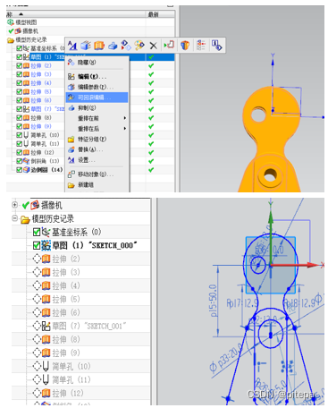
Task: Choose 编辑参数(P)... in the context menu
Action: click(97, 87)
